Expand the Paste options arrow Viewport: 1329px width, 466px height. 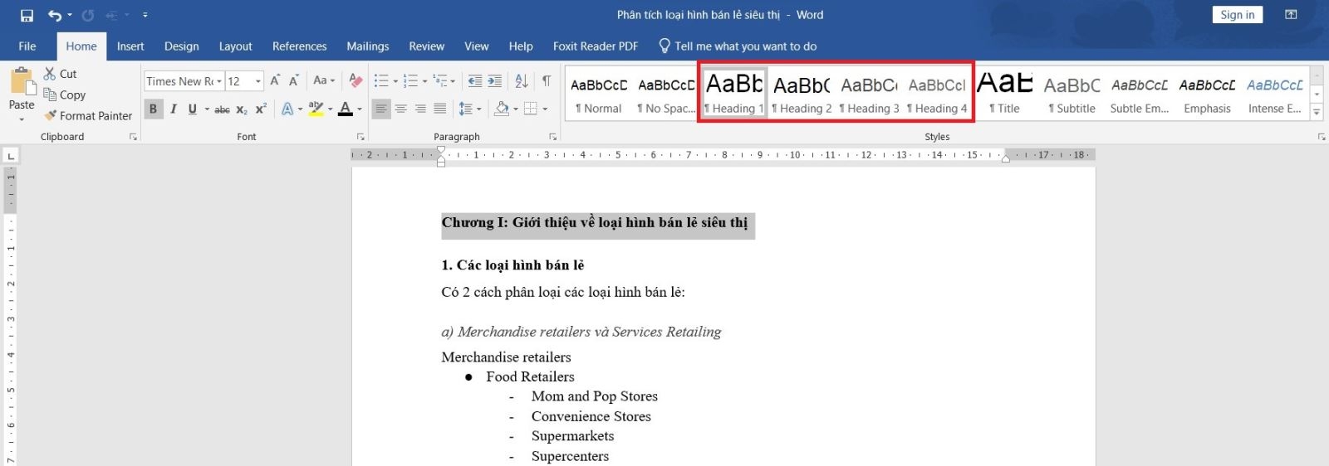point(22,119)
